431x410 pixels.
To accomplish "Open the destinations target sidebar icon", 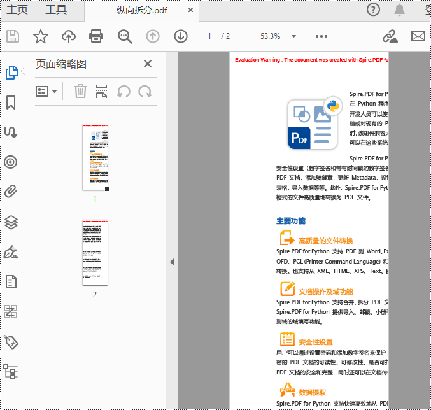I will click(x=11, y=162).
